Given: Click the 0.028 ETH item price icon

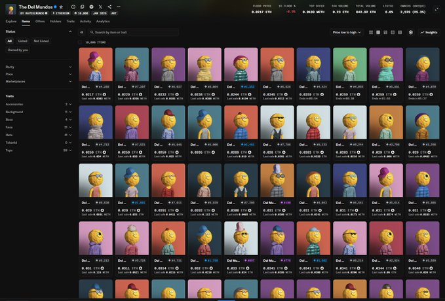Looking at the screenshot, I should click(284, 152).
